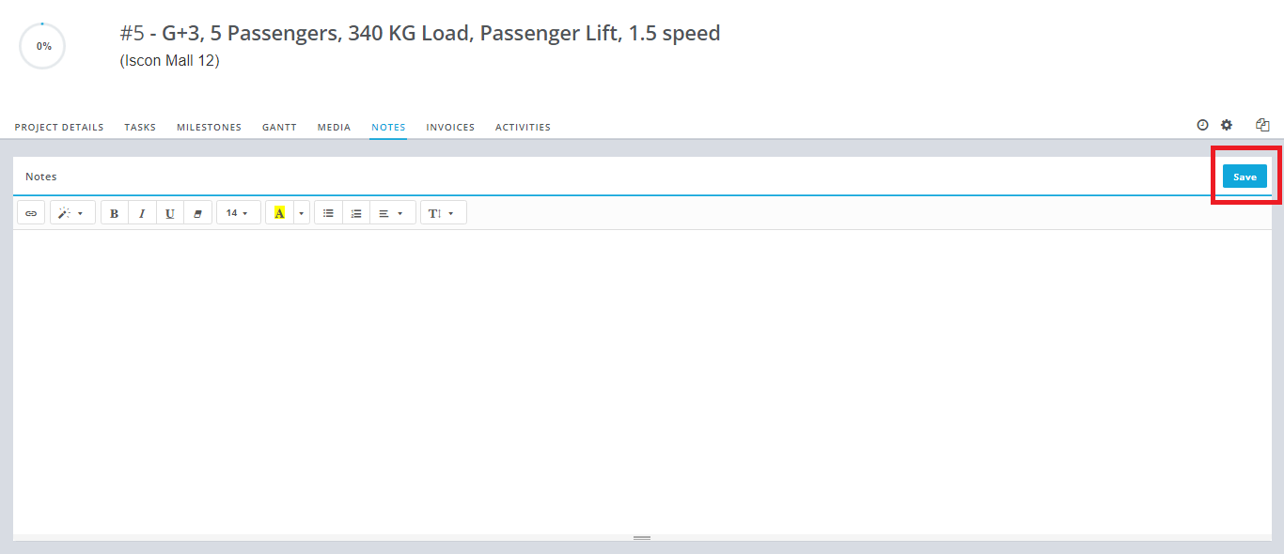The width and height of the screenshot is (1284, 554).
Task: Open the magic wand style dropdown
Action: pos(72,213)
